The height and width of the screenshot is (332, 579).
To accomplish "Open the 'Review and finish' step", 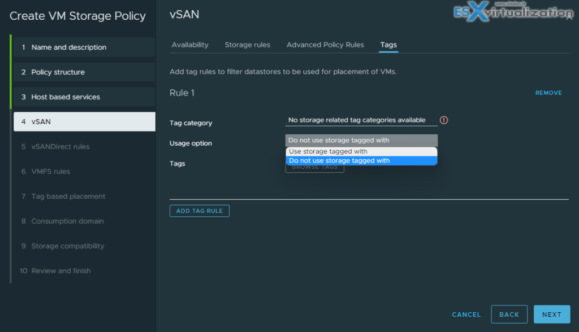I will (62, 270).
